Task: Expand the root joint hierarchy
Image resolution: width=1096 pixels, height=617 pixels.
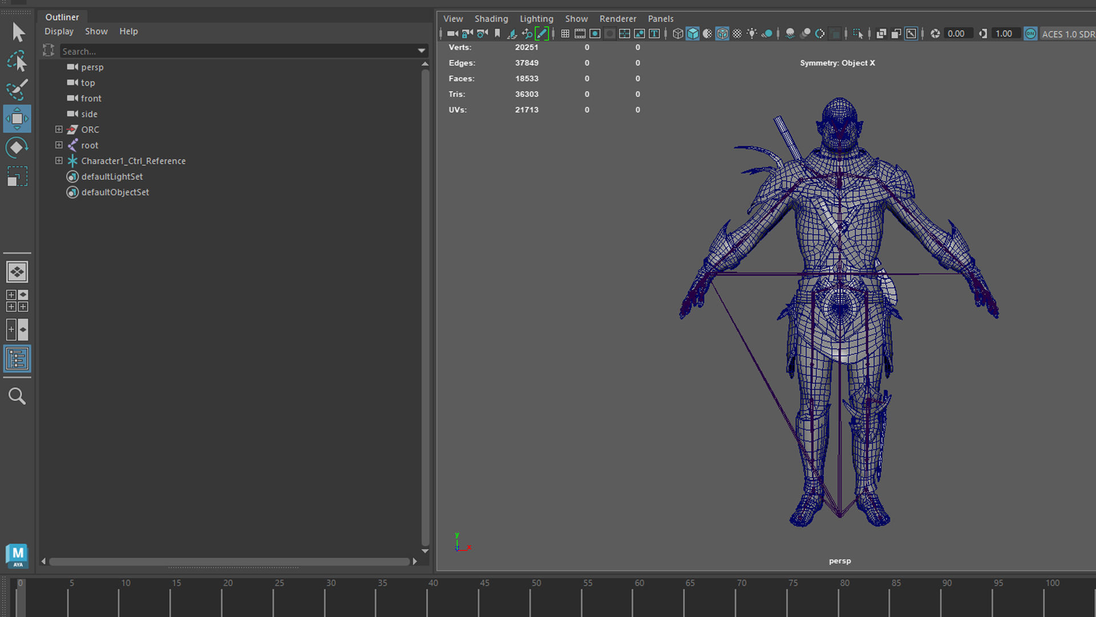Action: [59, 145]
